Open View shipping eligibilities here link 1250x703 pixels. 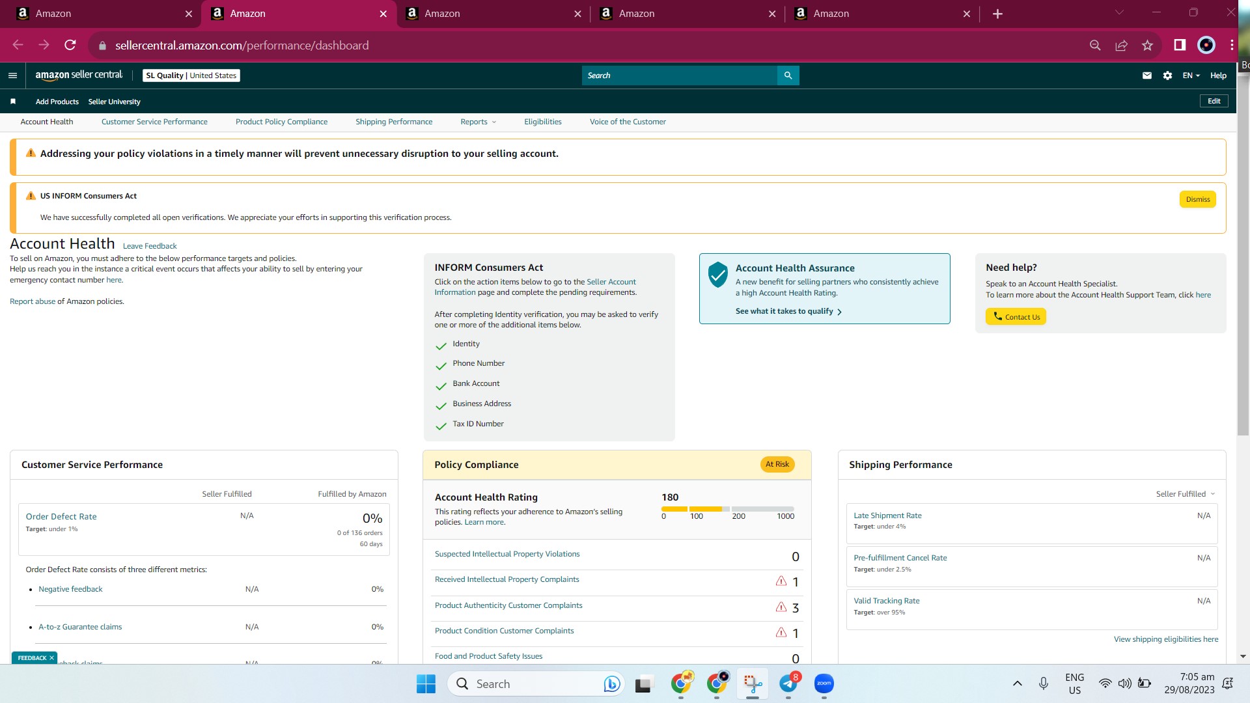pyautogui.click(x=1166, y=639)
